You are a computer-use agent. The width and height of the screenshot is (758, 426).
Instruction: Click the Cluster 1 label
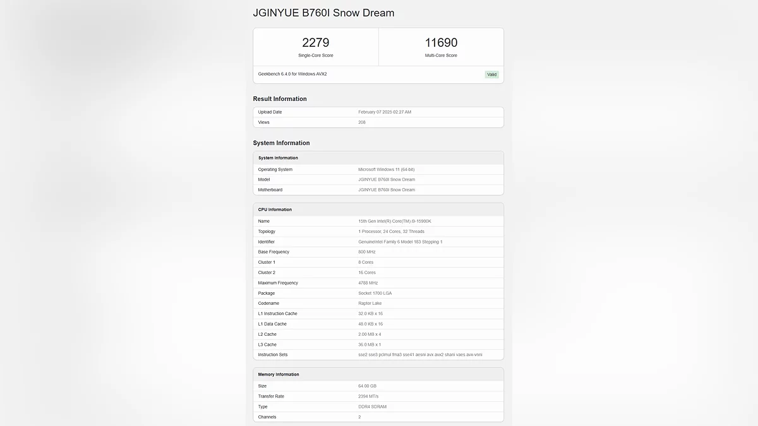tap(267, 262)
